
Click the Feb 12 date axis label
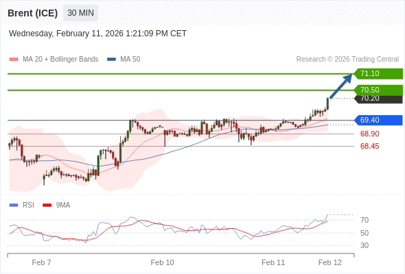pos(330,262)
